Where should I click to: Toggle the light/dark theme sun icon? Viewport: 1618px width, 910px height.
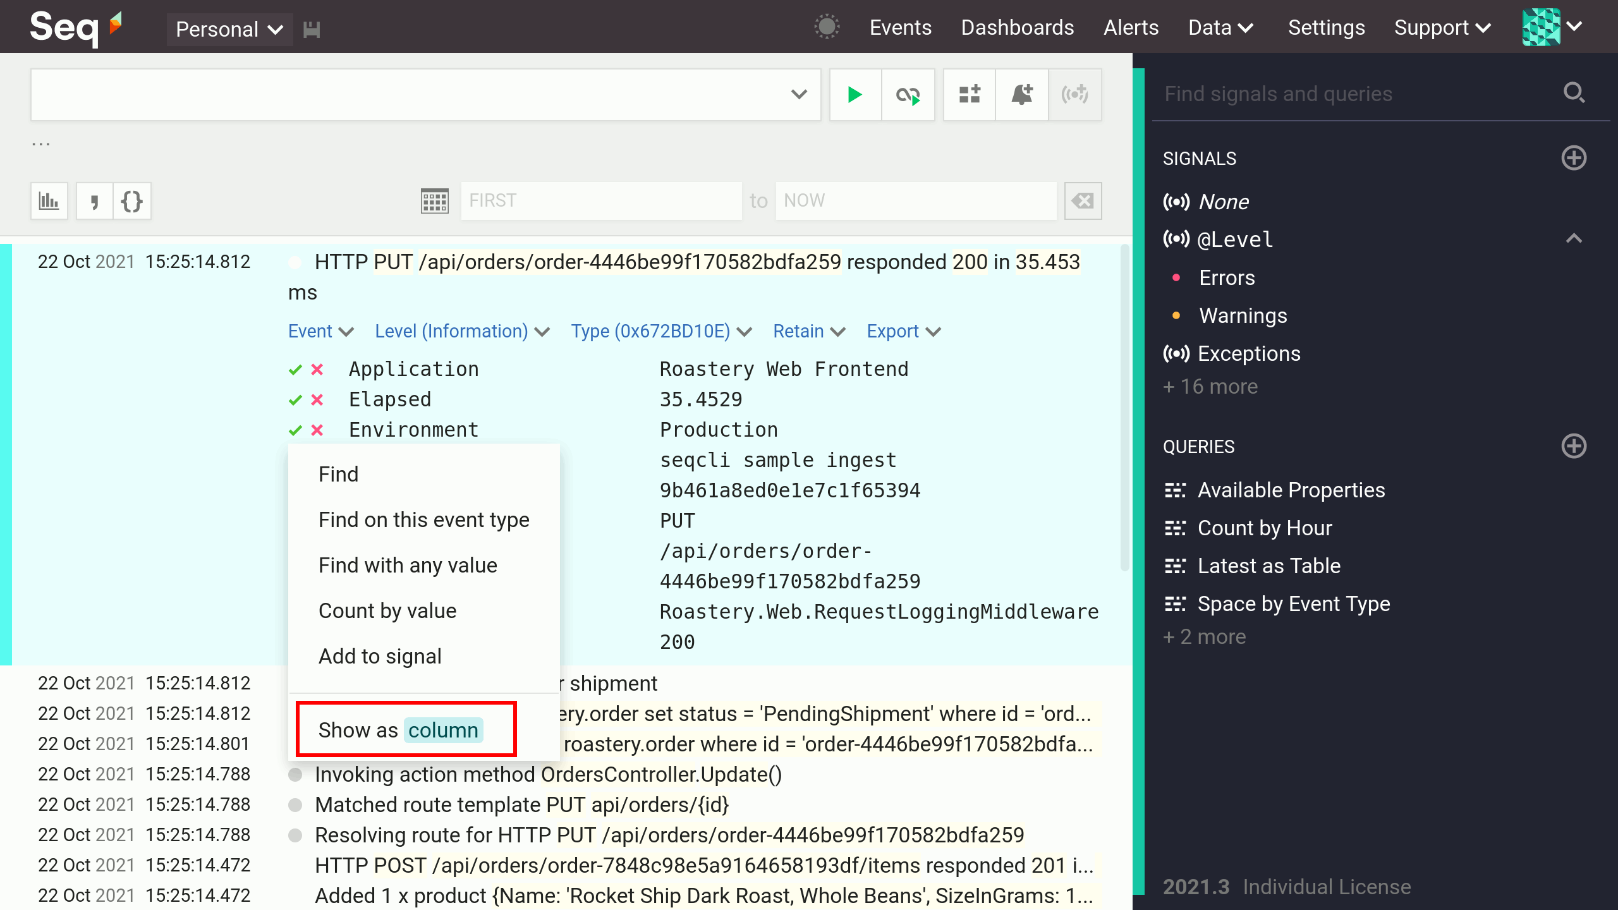point(827,27)
